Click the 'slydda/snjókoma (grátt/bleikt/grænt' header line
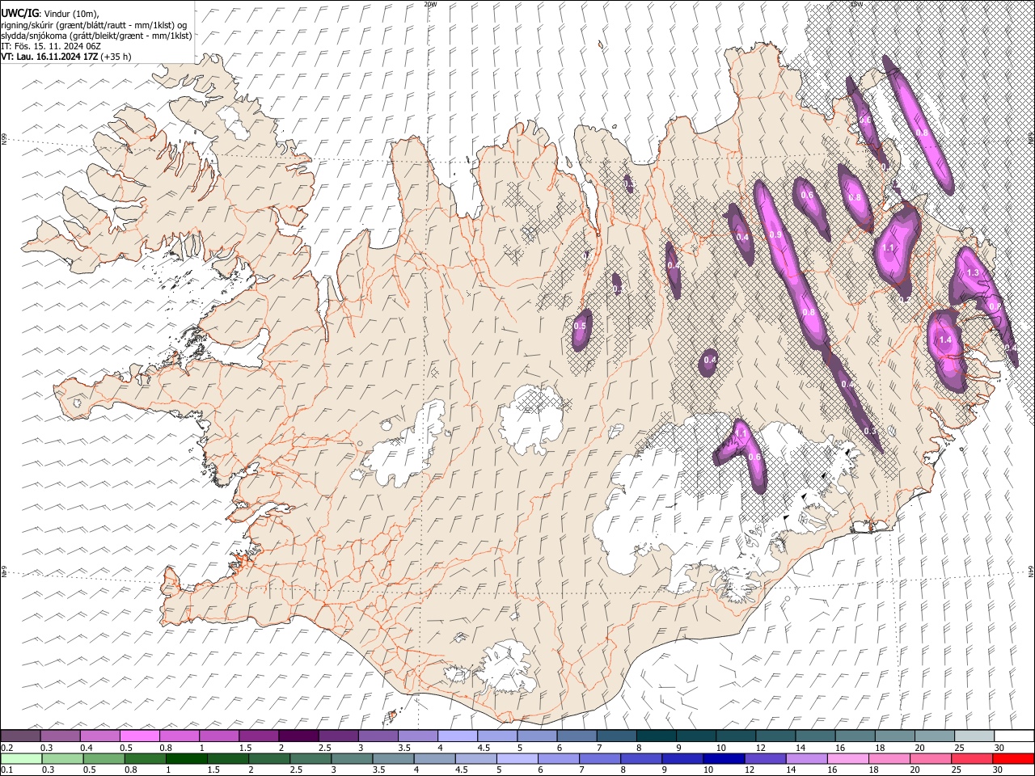Screen dimensions: 1035x776 [x=97, y=36]
